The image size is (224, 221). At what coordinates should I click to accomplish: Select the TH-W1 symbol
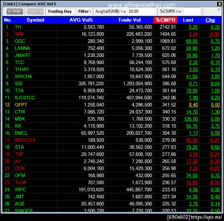tap(22, 69)
